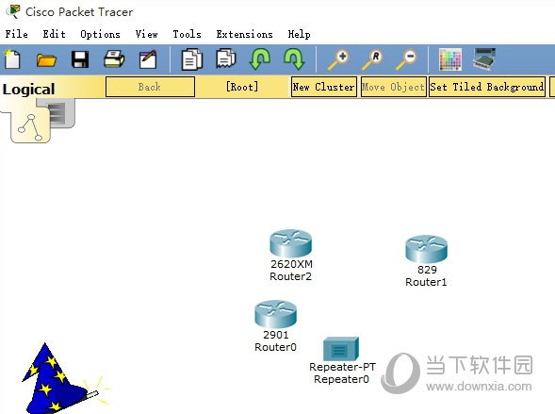Select the Repeater-PT Repeater0 device

(341, 349)
